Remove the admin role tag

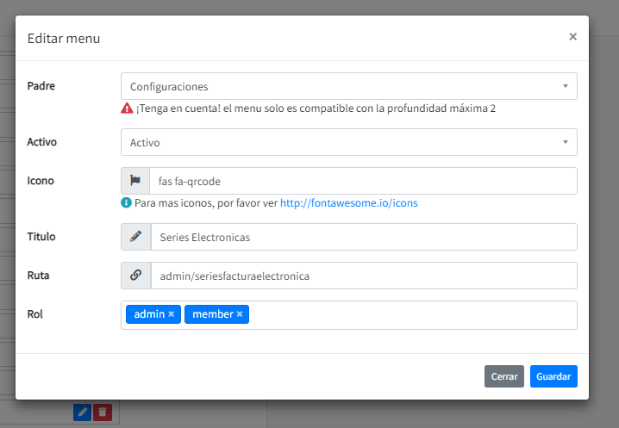(x=172, y=314)
